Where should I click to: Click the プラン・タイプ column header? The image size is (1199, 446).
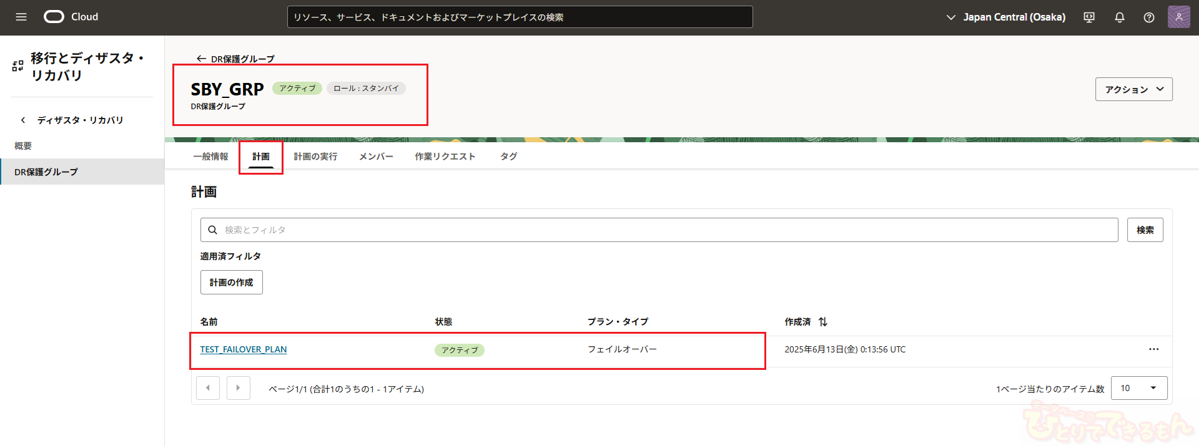pos(618,322)
